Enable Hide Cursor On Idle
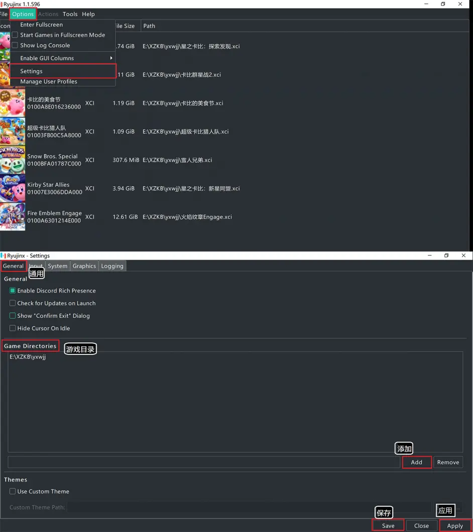The width and height of the screenshot is (473, 532). coord(13,328)
